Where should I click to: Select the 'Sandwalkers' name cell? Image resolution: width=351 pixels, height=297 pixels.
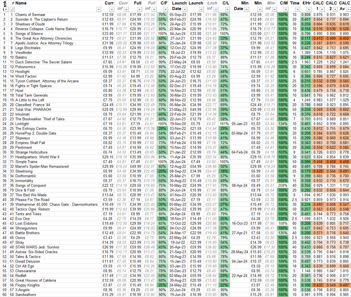(x=58, y=294)
